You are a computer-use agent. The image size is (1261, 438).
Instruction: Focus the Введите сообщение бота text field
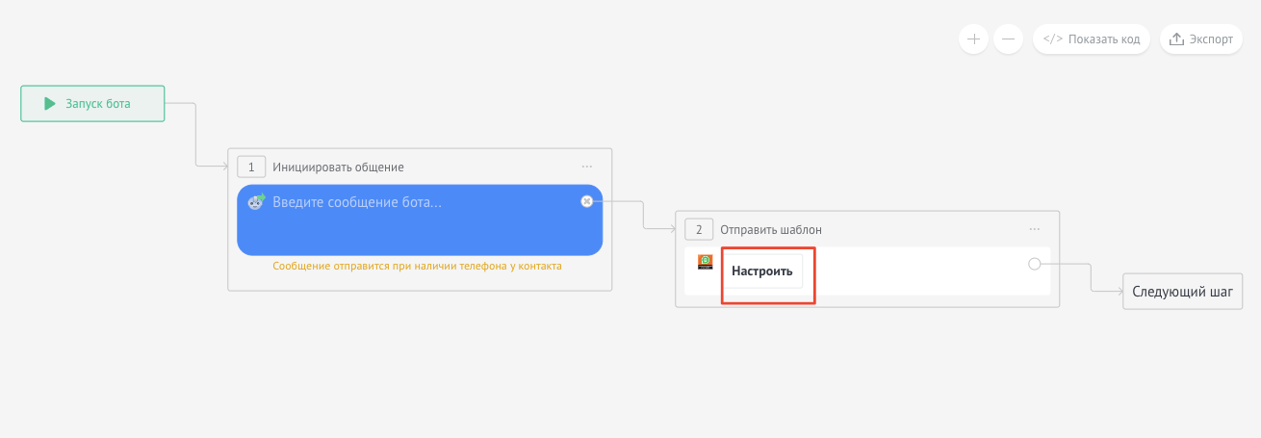coord(404,221)
